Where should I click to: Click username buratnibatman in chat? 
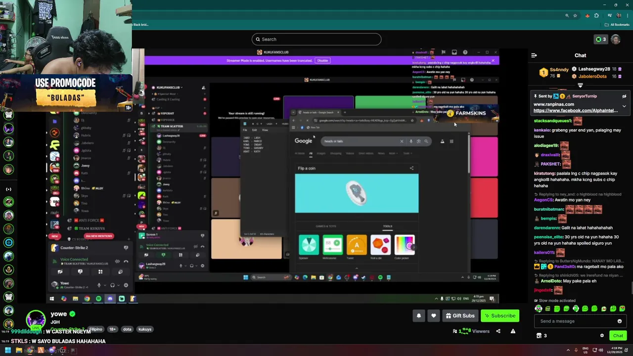(x=549, y=209)
